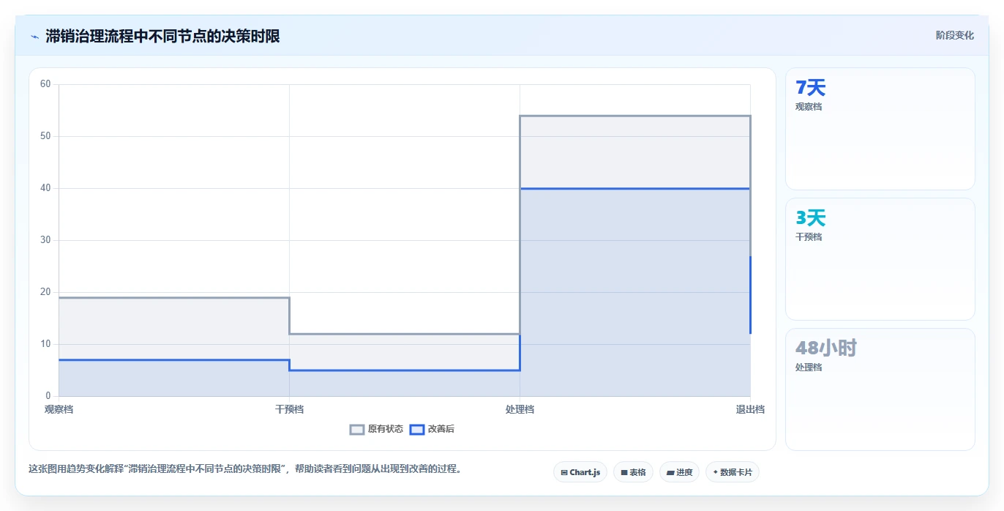Click the description text below the chart

246,469
